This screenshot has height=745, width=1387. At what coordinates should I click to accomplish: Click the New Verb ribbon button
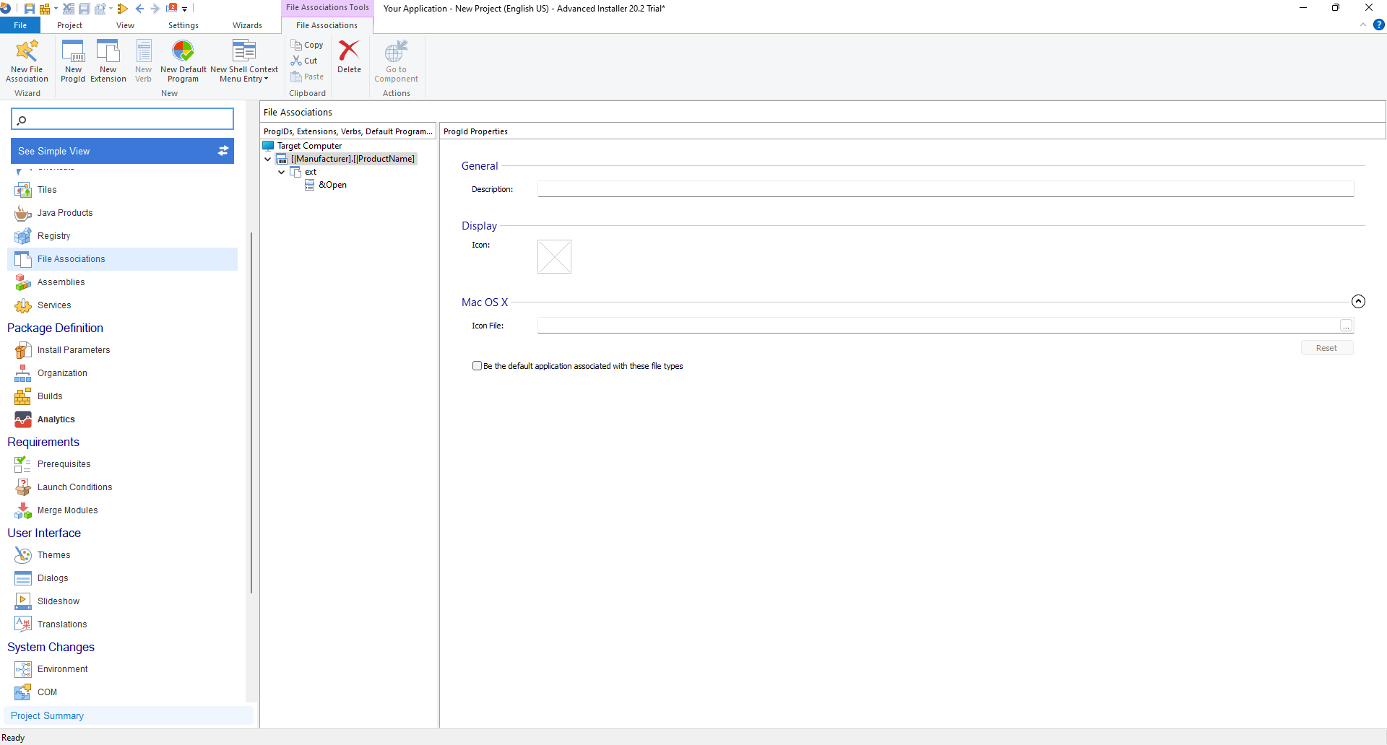[144, 61]
